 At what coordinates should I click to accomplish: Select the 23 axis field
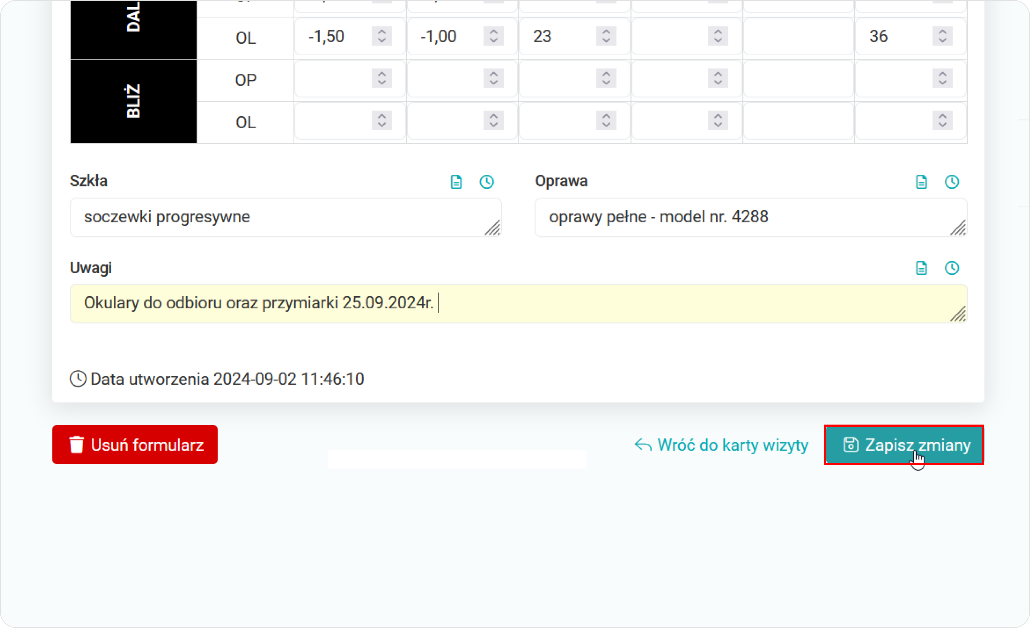(x=575, y=37)
